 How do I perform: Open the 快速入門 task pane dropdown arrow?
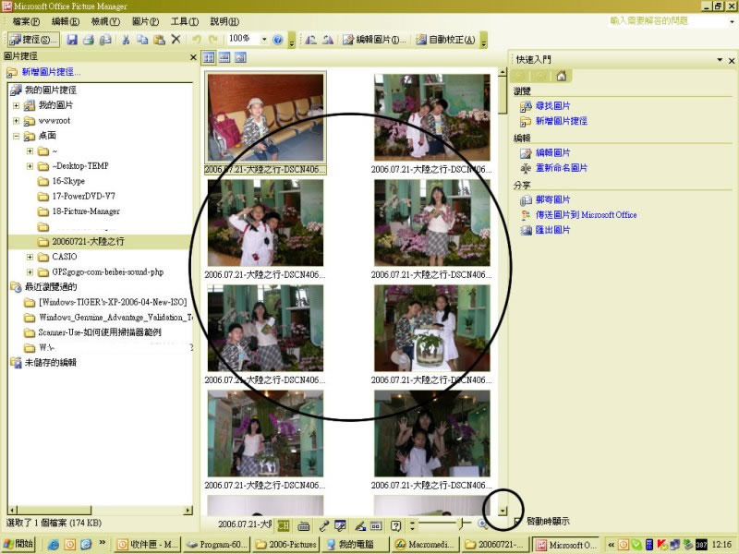720,60
